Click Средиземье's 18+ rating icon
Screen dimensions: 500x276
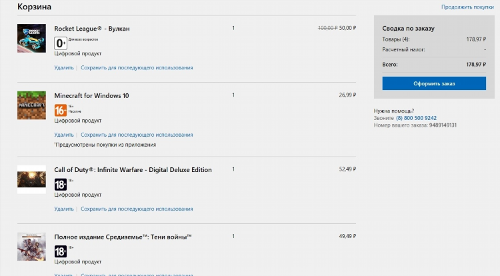tap(61, 251)
